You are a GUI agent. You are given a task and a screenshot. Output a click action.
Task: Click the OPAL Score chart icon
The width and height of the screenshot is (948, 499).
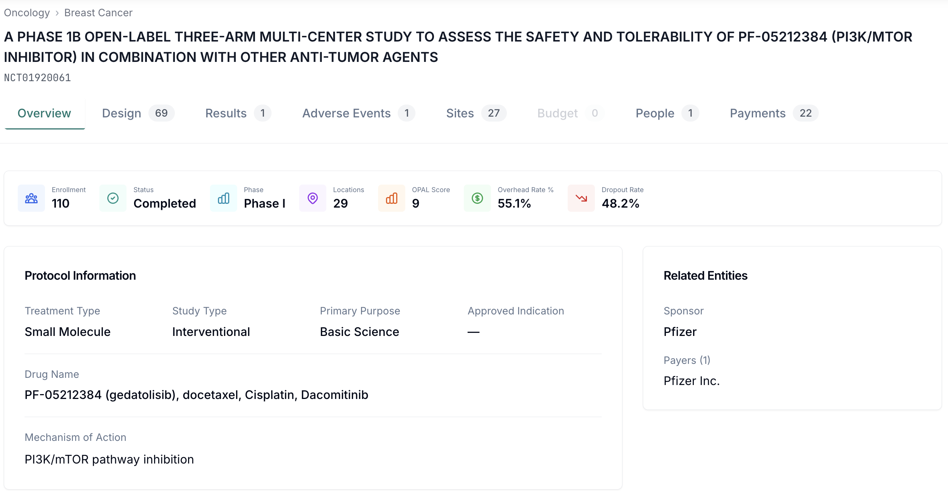[391, 198]
